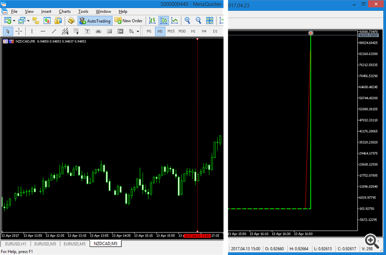Open the Insert menu
This screenshot has width=386, height=255.
[46, 11]
